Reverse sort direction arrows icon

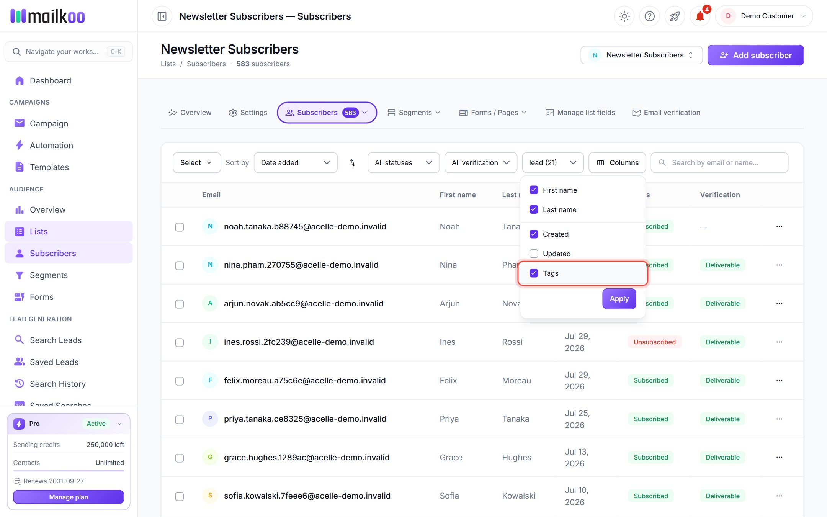pos(353,163)
